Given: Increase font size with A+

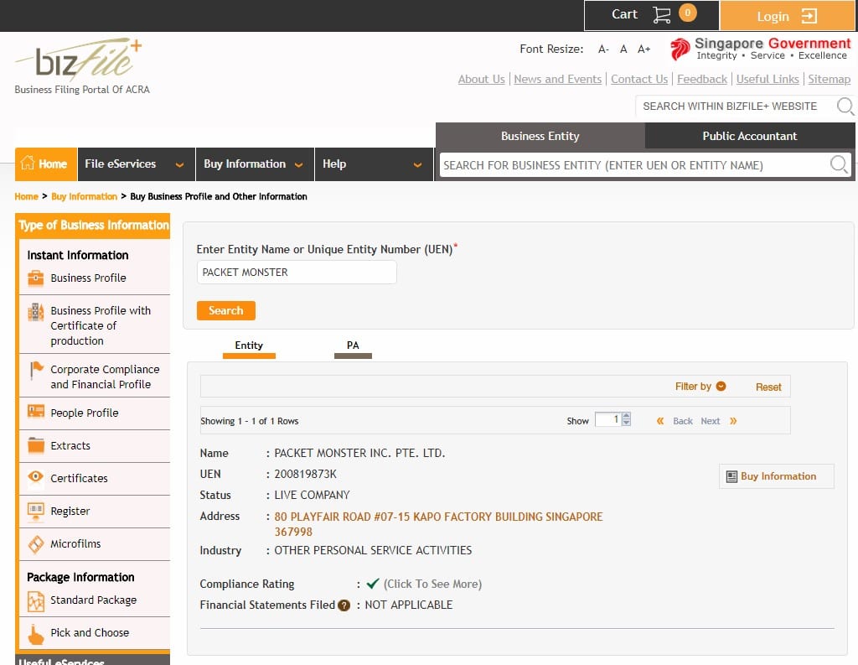Looking at the screenshot, I should pyautogui.click(x=643, y=49).
